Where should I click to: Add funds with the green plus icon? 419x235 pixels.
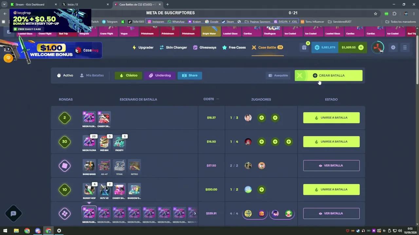361,48
